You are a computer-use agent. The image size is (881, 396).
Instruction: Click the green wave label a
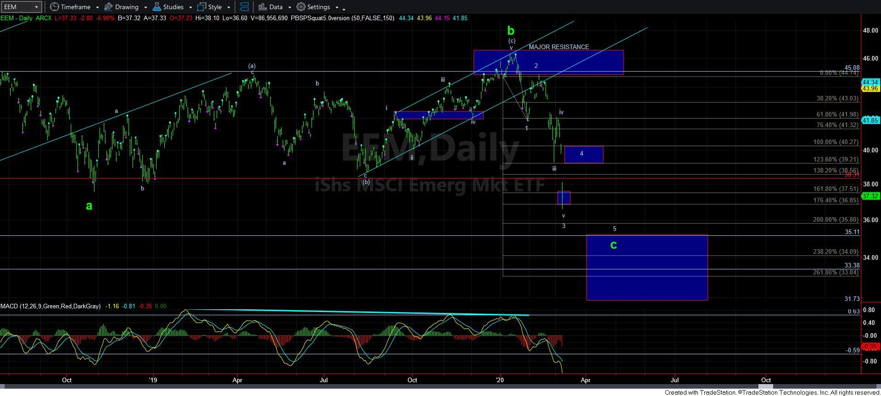(89, 206)
